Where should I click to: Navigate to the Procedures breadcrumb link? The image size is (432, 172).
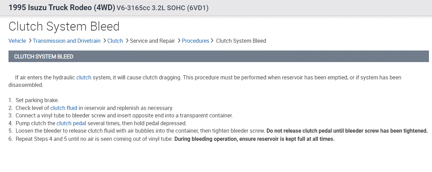pos(195,41)
